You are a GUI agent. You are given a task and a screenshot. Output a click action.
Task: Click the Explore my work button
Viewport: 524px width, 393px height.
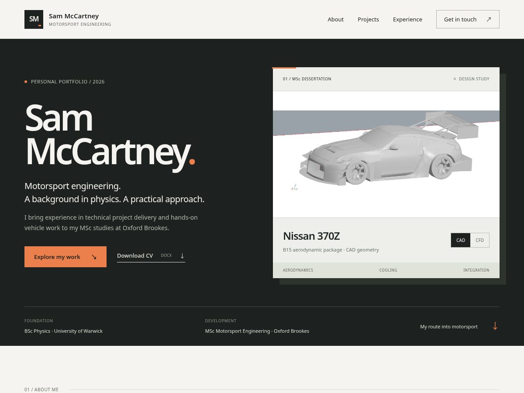(65, 257)
